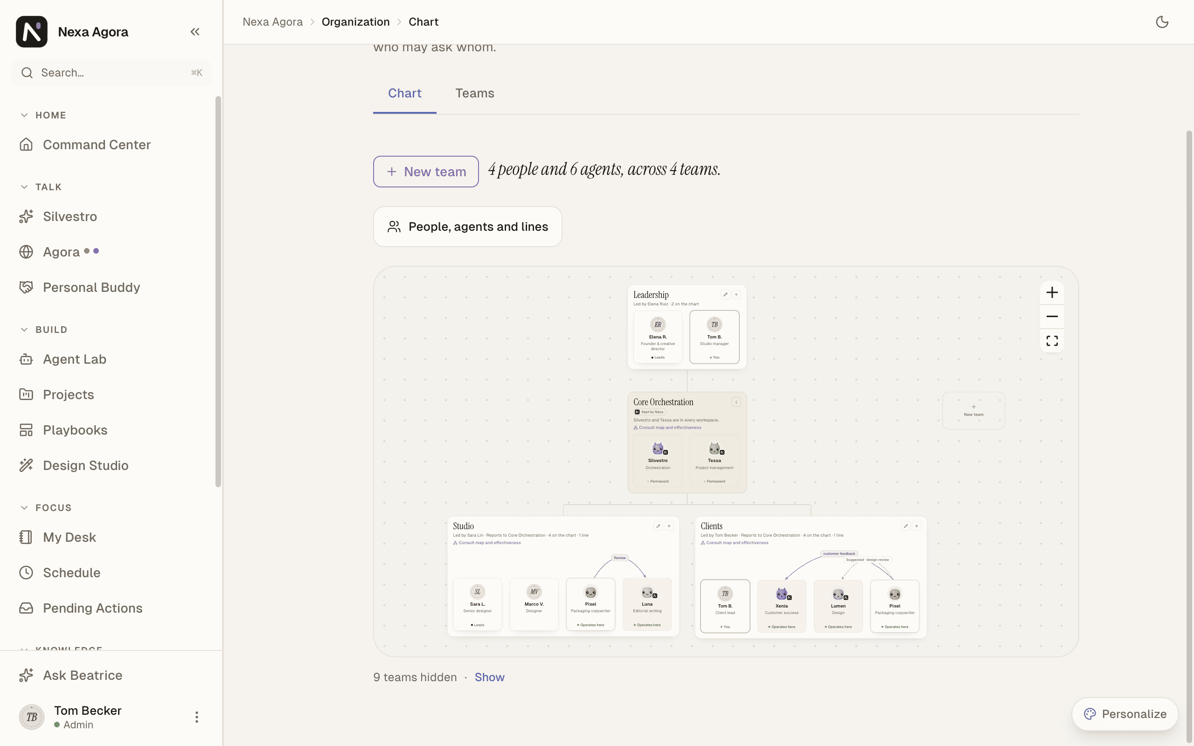
Task: Edit the Studio team
Action: tap(658, 526)
